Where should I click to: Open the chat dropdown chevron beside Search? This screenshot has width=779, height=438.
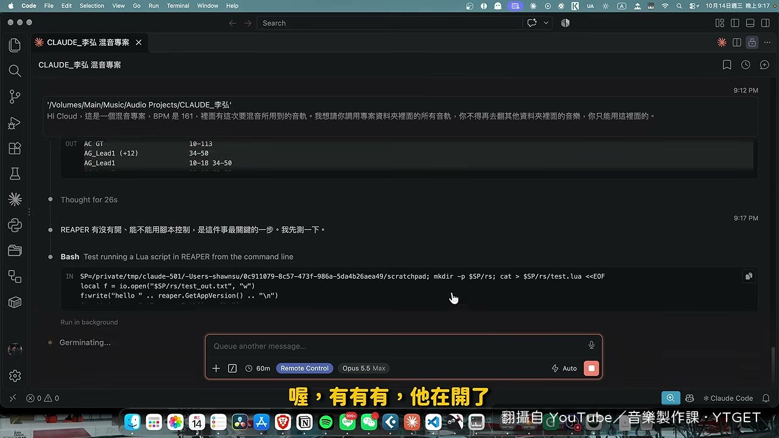pyautogui.click(x=546, y=23)
